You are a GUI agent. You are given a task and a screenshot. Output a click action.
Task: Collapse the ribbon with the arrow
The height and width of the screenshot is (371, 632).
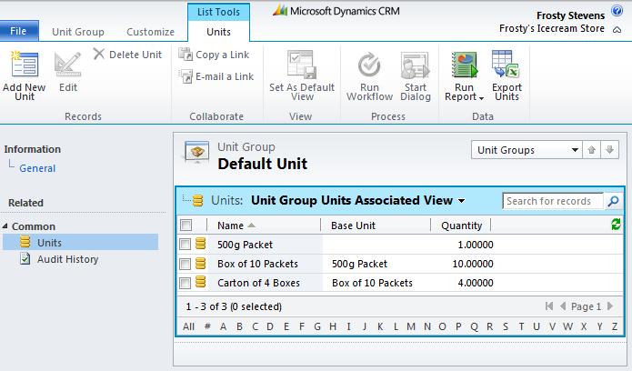click(x=617, y=29)
